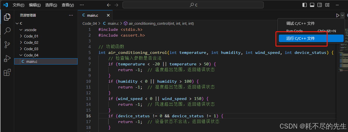Click line number 1 in gutter
This screenshot has height=132, width=348.
pyautogui.click(x=89, y=29)
